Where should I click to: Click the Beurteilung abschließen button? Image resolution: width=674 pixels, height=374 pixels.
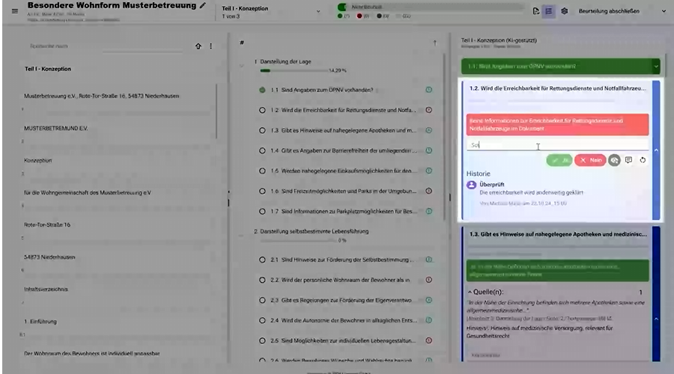[609, 11]
